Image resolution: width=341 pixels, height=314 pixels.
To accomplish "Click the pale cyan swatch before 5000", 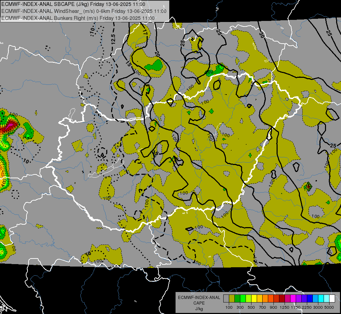I will (327, 299).
